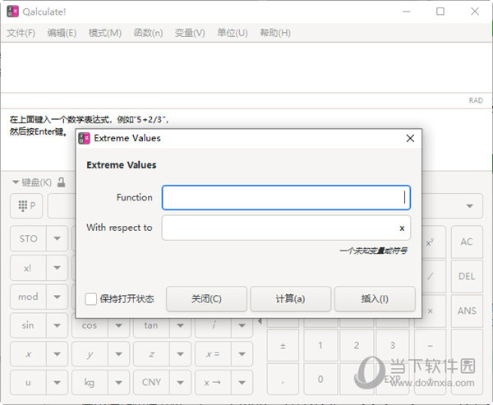Click the number 3 key
493x405 pixels.
click(393, 346)
